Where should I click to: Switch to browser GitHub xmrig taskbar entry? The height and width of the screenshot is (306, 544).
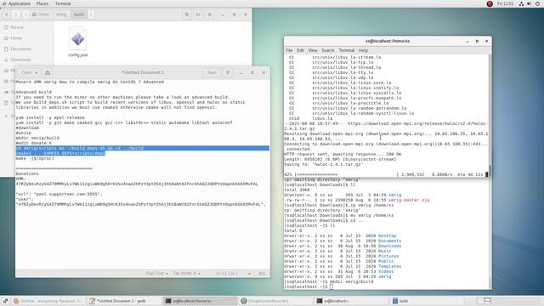(x=48, y=301)
